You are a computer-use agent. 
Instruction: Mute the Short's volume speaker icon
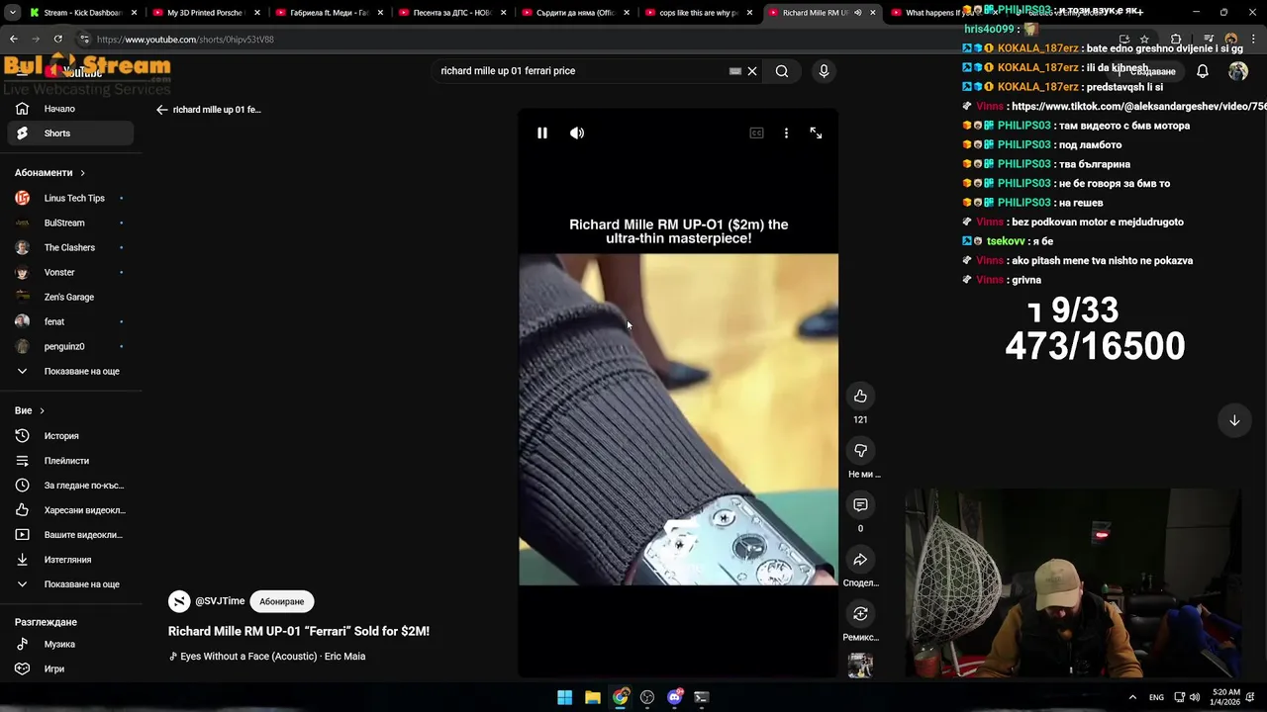[577, 133]
